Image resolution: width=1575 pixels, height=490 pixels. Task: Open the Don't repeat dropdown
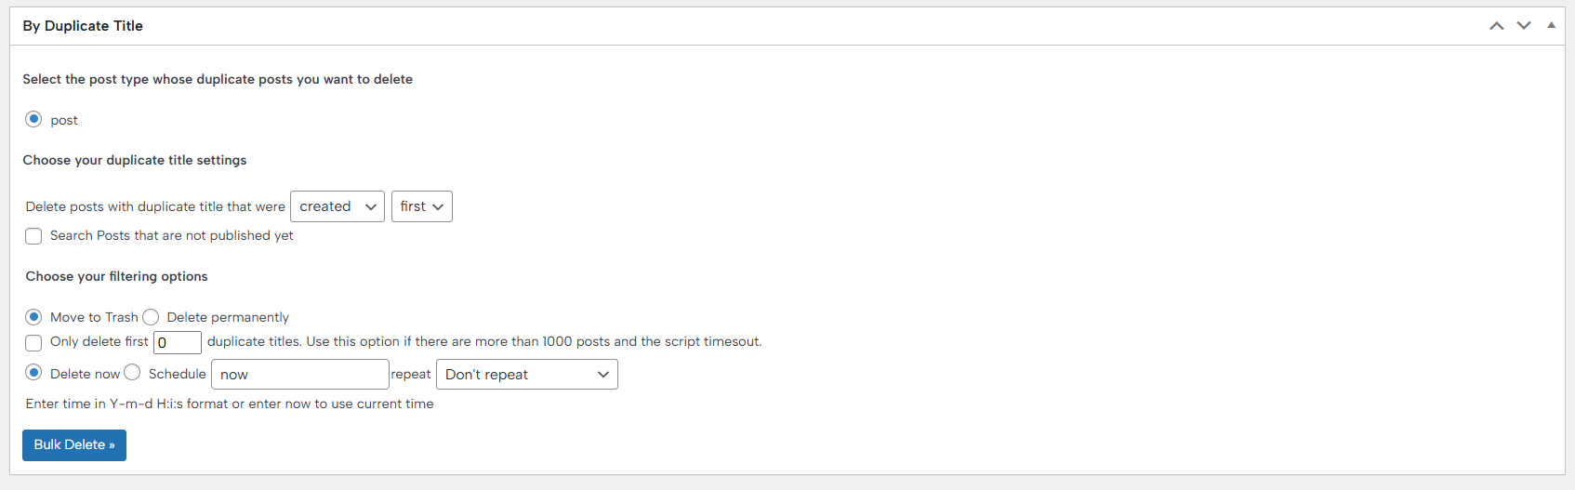(526, 374)
